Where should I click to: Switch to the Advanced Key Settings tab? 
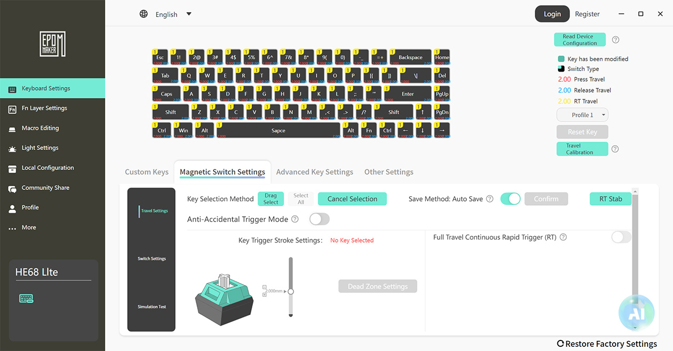tap(314, 172)
